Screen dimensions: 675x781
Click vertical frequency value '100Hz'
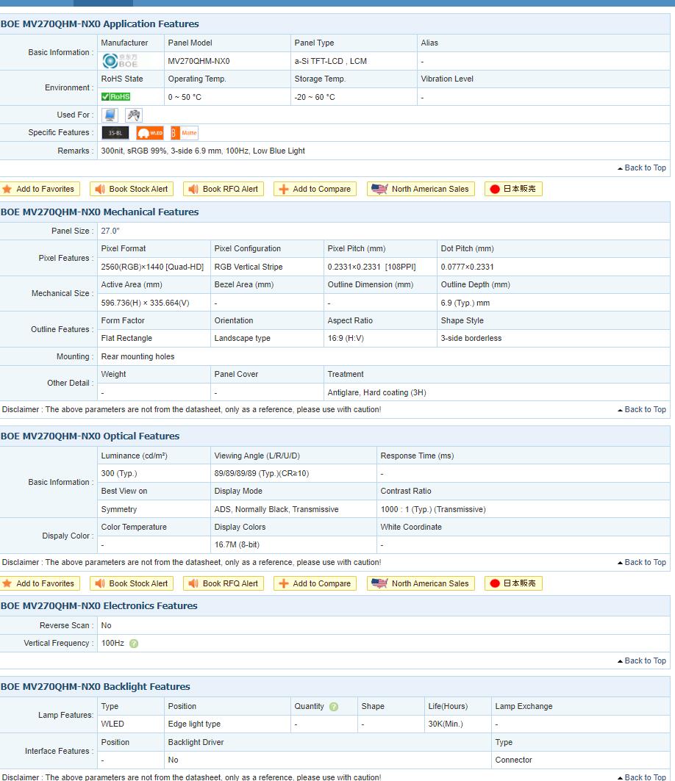pyautogui.click(x=113, y=644)
